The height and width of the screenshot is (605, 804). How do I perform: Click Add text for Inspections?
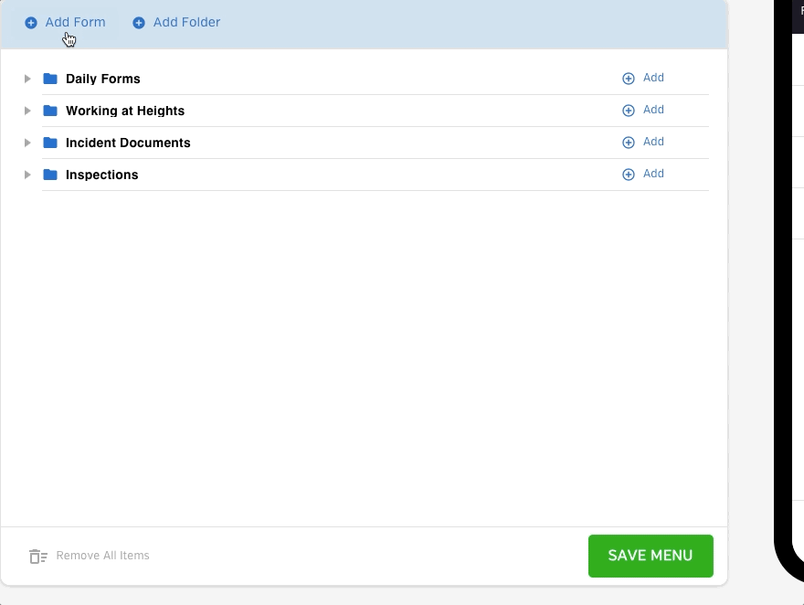(654, 174)
